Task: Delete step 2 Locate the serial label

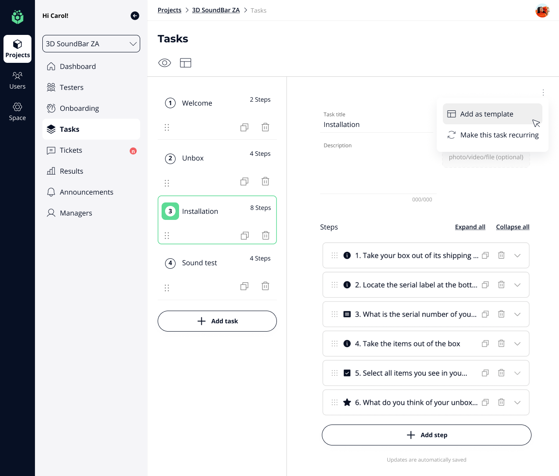Action: pos(501,285)
